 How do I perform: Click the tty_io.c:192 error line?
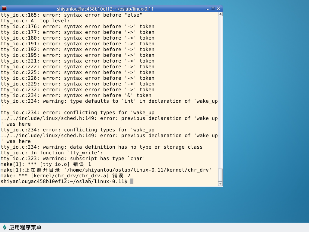coord(78,49)
